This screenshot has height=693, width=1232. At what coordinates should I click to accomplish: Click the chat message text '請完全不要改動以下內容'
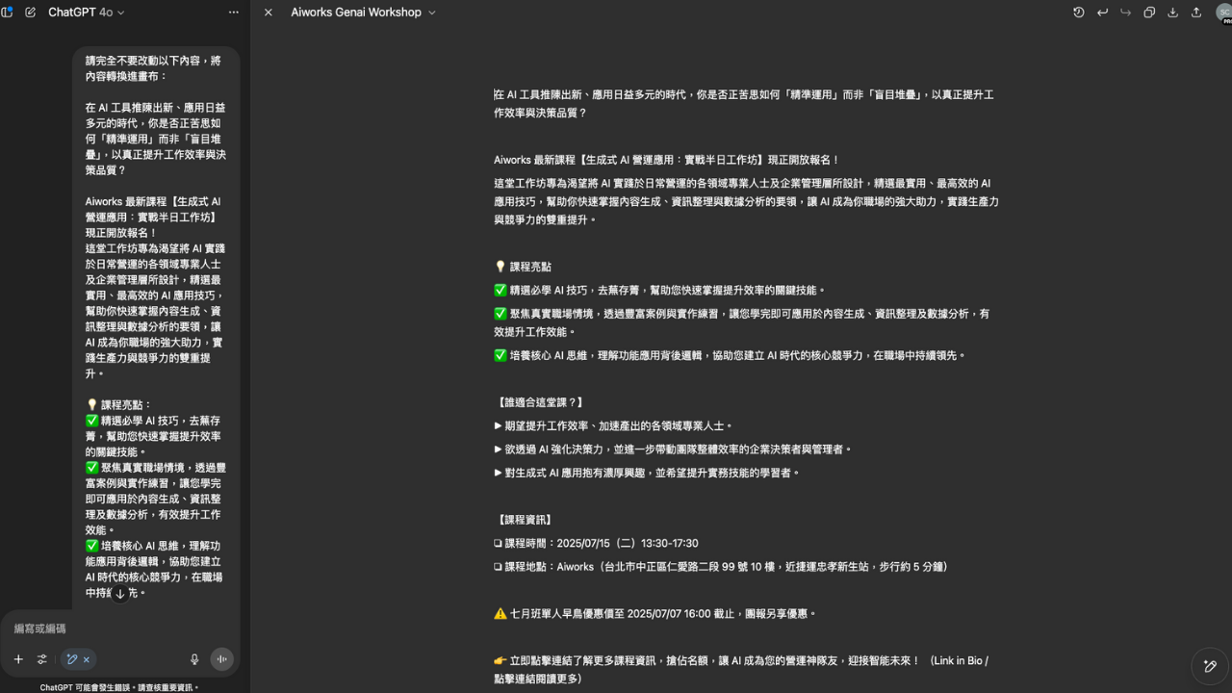tap(153, 68)
